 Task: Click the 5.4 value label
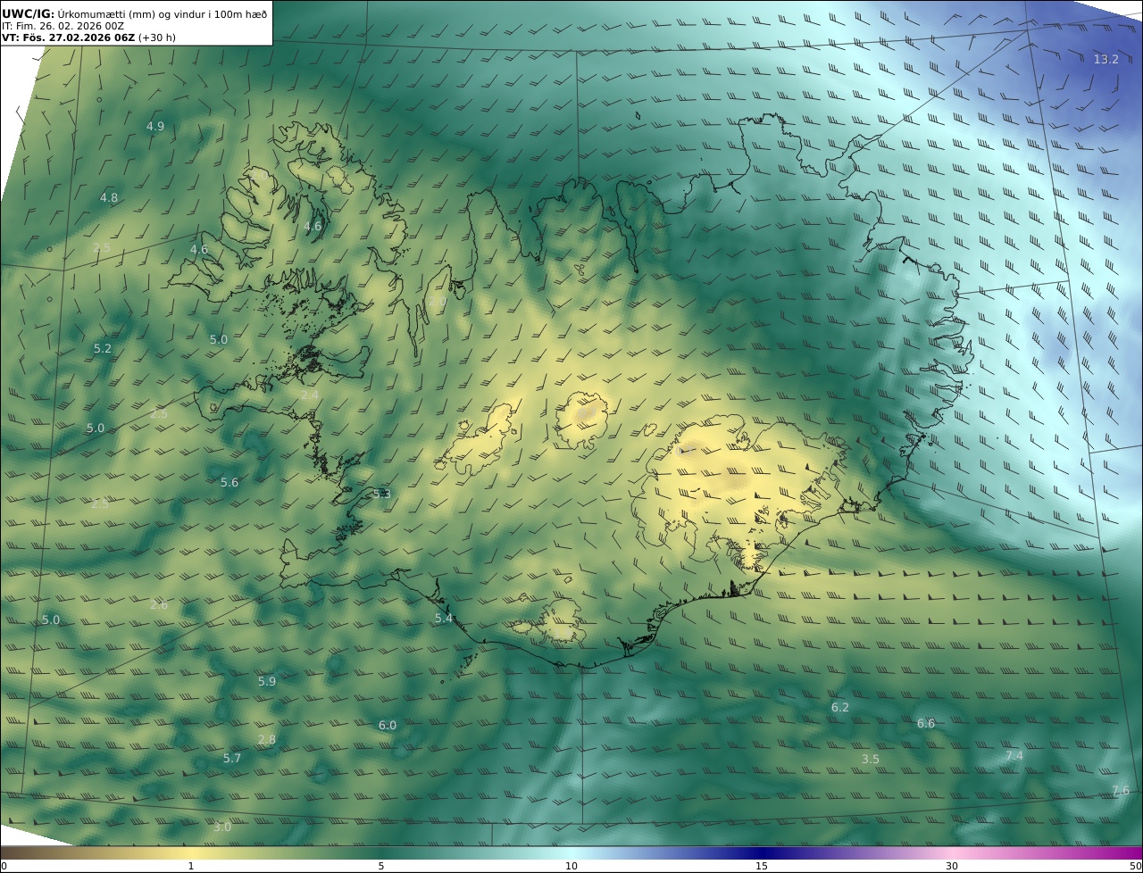click(x=444, y=618)
